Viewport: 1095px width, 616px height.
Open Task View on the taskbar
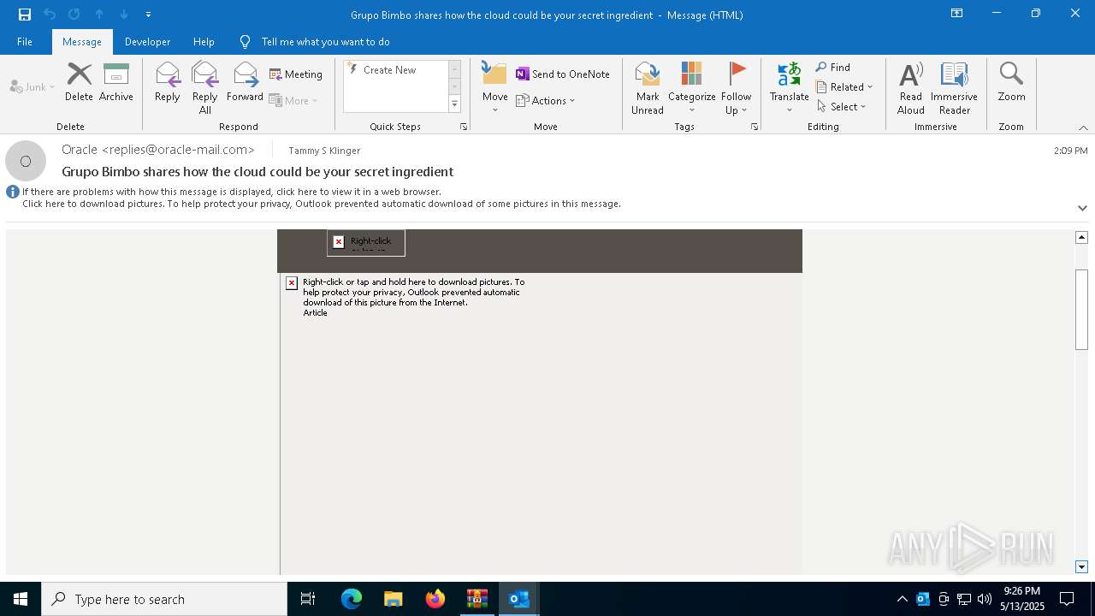tap(308, 599)
